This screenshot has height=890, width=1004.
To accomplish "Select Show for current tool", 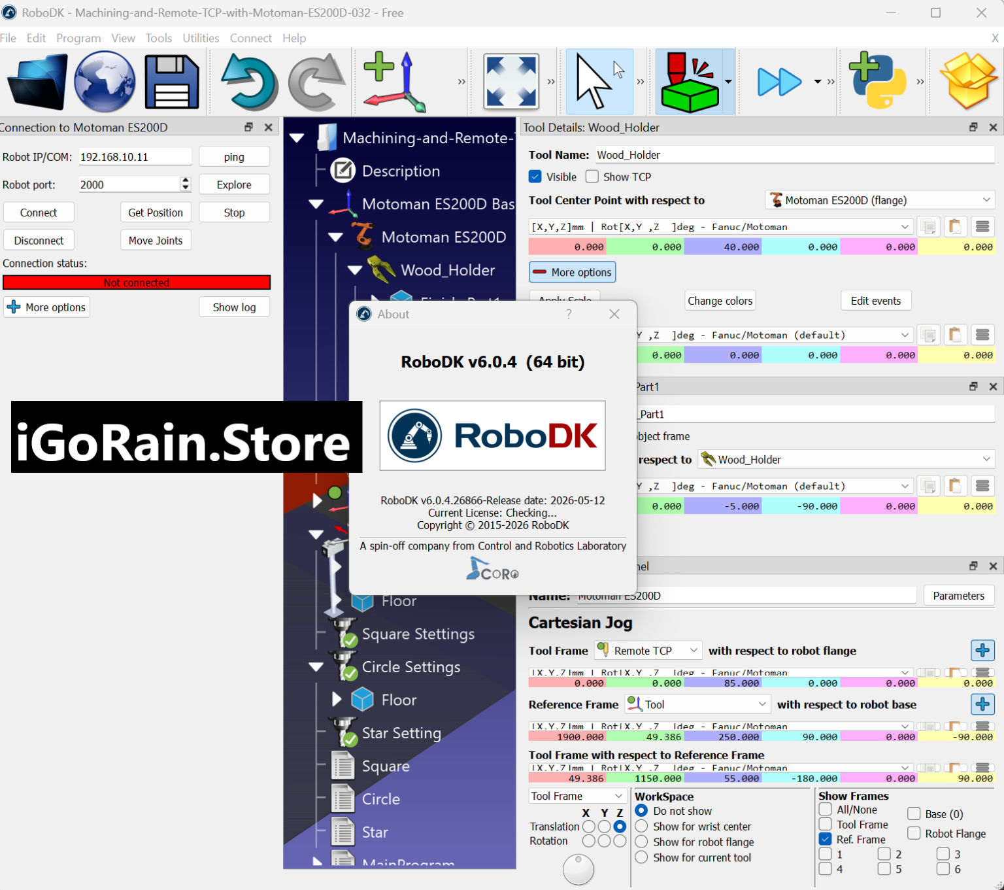I will click(x=641, y=857).
